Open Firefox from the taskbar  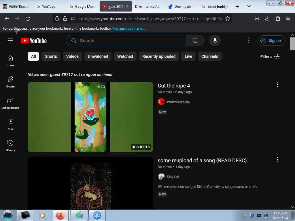click(60, 215)
